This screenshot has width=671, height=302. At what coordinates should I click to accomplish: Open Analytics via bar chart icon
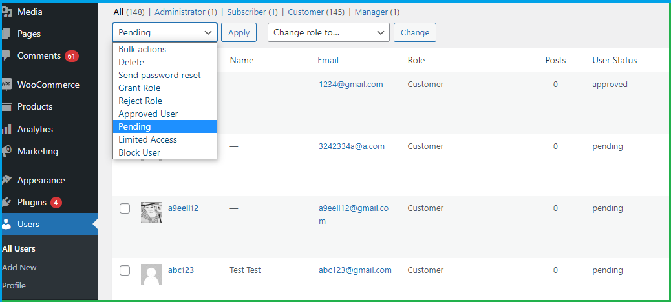6,129
